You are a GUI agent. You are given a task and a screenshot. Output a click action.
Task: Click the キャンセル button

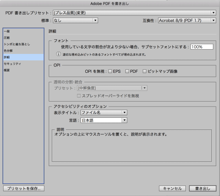tap(172, 189)
